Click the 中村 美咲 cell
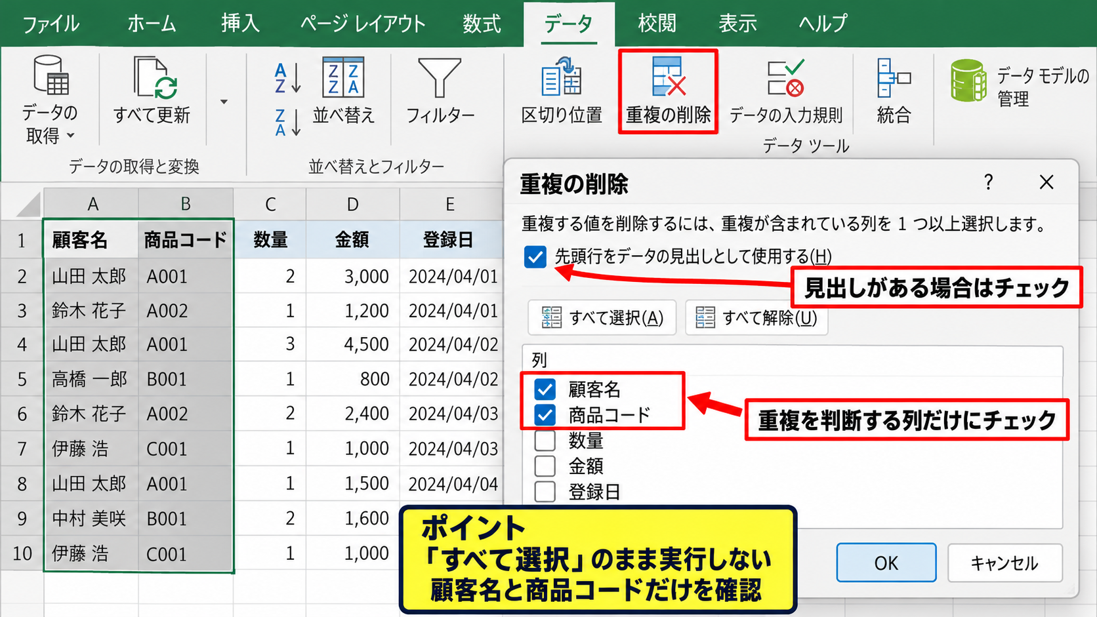The image size is (1097, 617). [x=91, y=519]
